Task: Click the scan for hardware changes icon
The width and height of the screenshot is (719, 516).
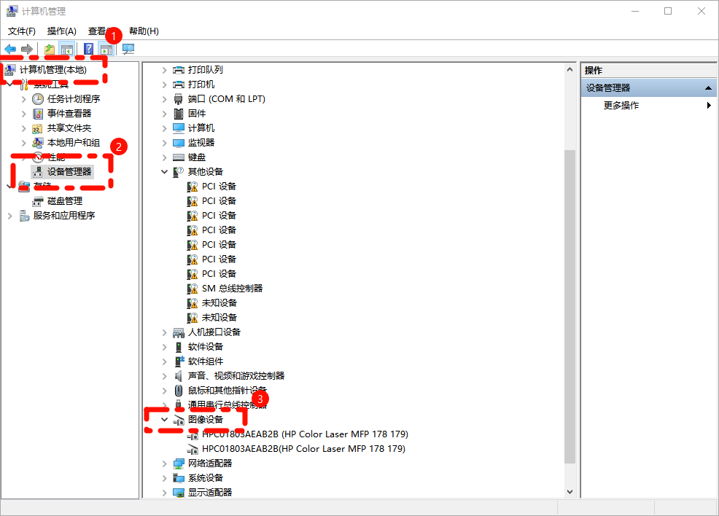Action: pos(128,49)
